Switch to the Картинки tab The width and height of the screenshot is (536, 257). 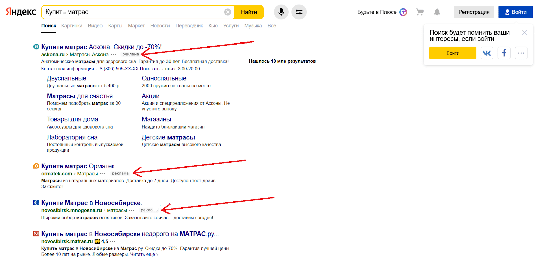click(72, 26)
